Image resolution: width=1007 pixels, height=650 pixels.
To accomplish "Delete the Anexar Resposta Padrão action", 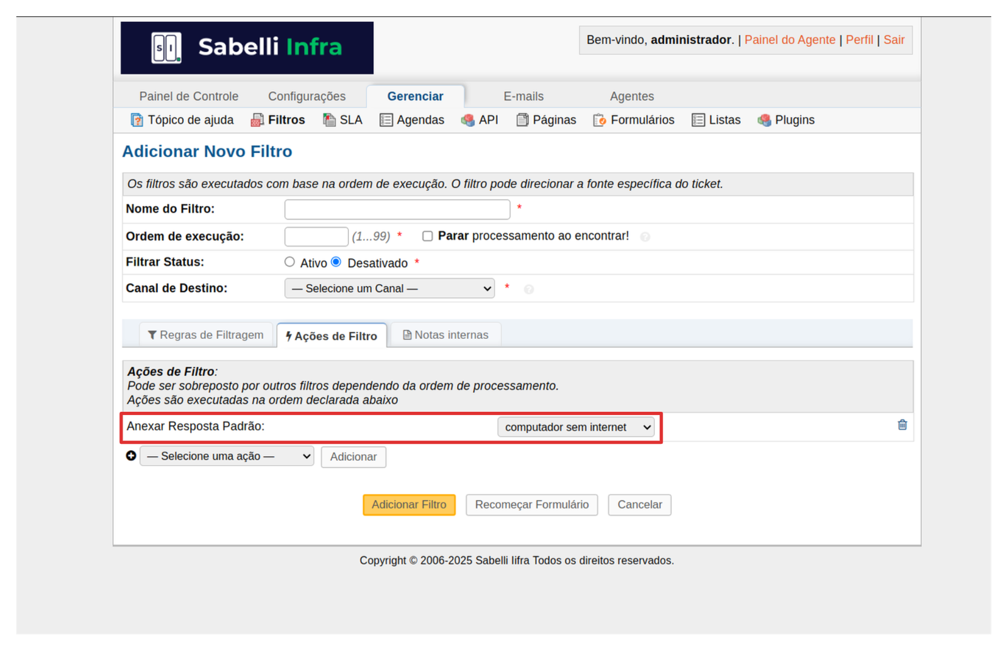I will (902, 425).
